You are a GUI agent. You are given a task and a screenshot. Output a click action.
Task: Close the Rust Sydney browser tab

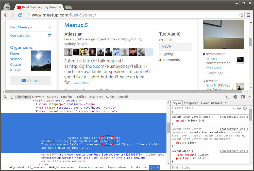pyautogui.click(x=60, y=7)
